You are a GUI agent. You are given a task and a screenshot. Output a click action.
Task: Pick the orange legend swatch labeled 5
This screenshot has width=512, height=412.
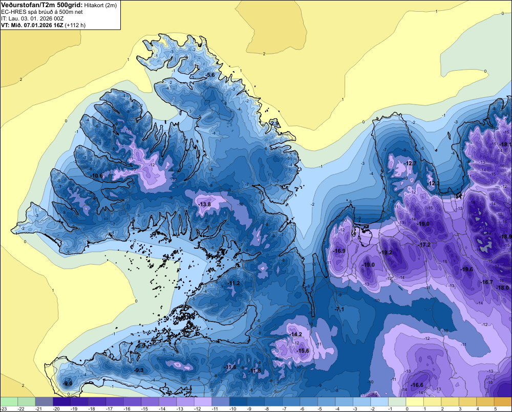pos(503,401)
